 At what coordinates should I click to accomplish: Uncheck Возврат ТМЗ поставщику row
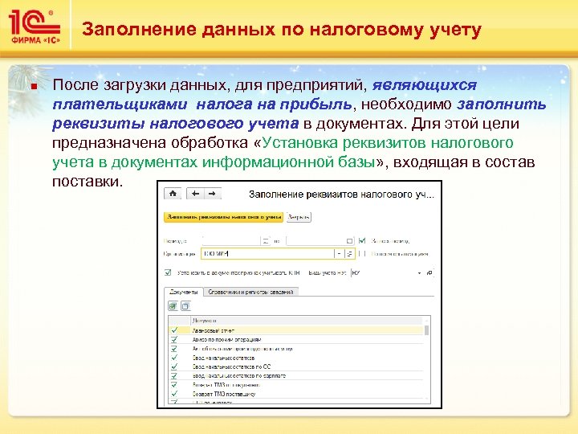point(174,394)
